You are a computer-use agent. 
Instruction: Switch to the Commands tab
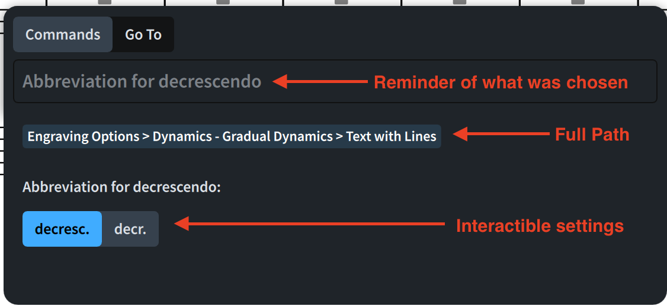pos(63,34)
